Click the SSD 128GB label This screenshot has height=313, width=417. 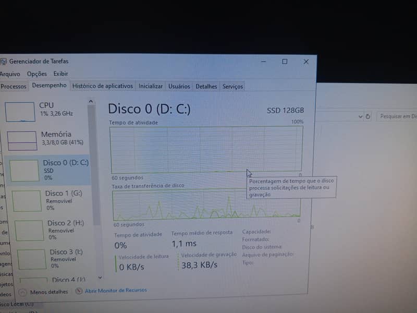tap(285, 110)
